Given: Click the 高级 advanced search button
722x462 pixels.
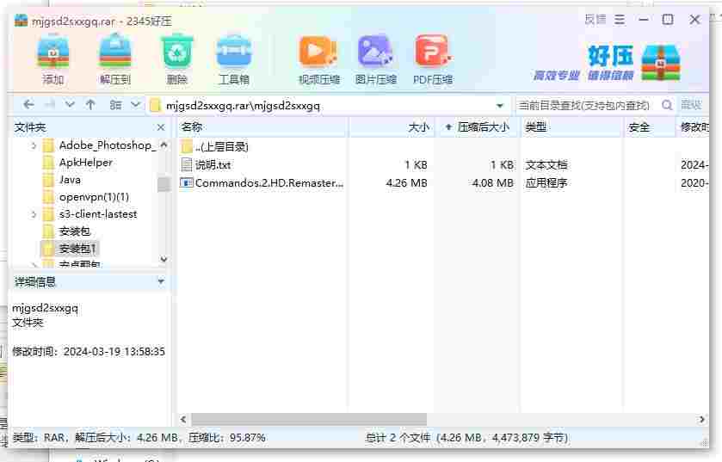Looking at the screenshot, I should point(691,105).
